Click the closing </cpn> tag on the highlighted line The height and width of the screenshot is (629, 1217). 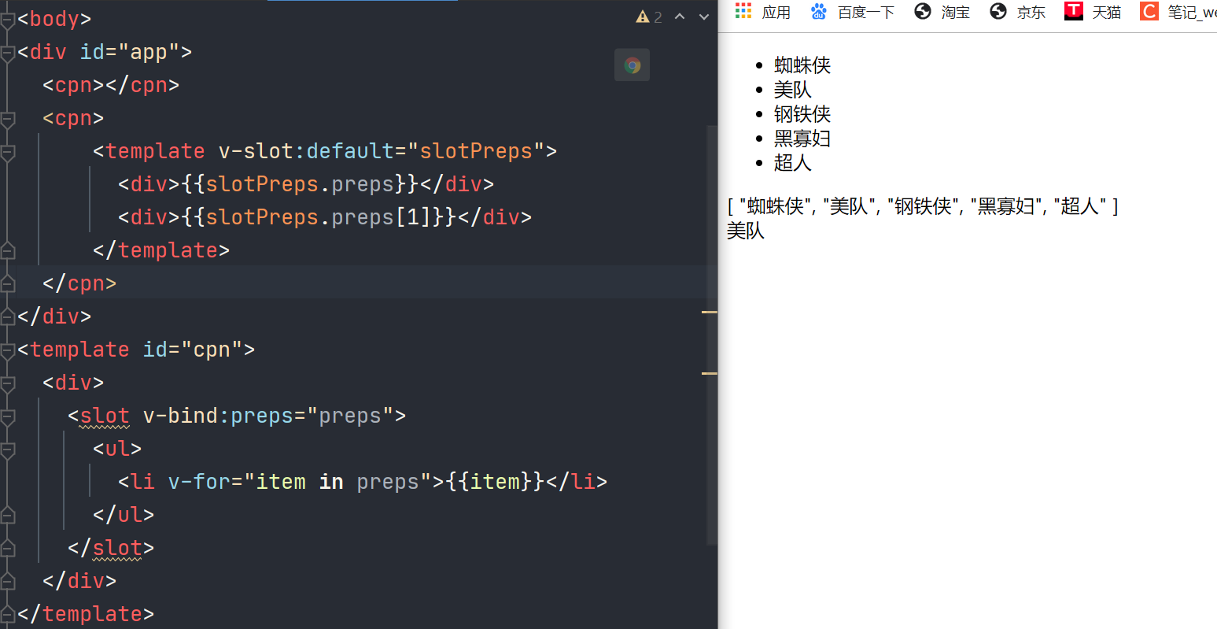coord(79,283)
